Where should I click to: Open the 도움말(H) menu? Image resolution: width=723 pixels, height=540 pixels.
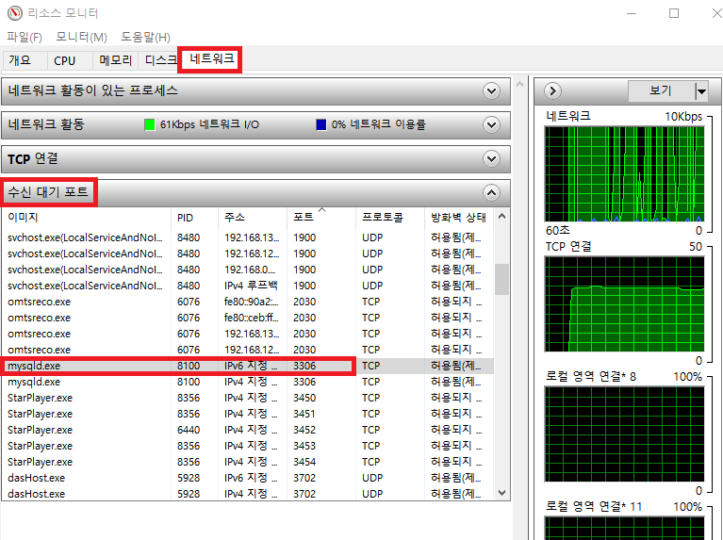click(145, 37)
